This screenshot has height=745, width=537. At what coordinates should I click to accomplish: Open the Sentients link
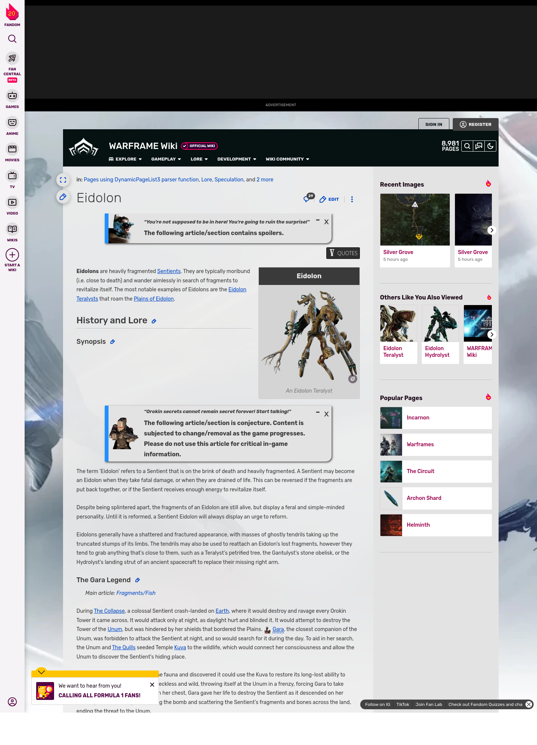coord(169,271)
